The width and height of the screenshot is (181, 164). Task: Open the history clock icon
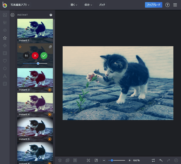176,160
